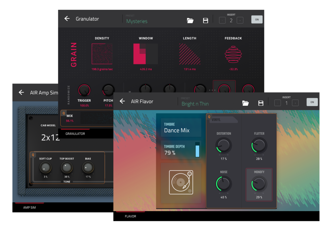327x231 pixels.
Task: Select the Feedback grain display
Action: pos(233,54)
